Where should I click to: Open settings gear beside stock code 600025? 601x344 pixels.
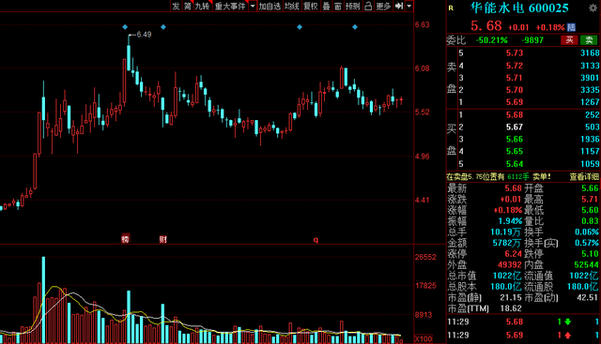coord(593,8)
